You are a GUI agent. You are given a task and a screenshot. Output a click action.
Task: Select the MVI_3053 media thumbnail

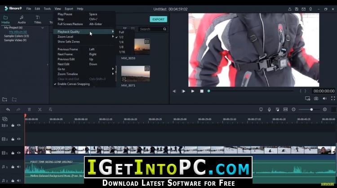(142, 46)
